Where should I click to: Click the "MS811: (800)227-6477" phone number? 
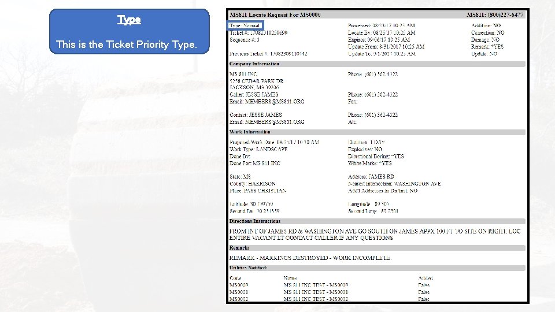point(494,15)
